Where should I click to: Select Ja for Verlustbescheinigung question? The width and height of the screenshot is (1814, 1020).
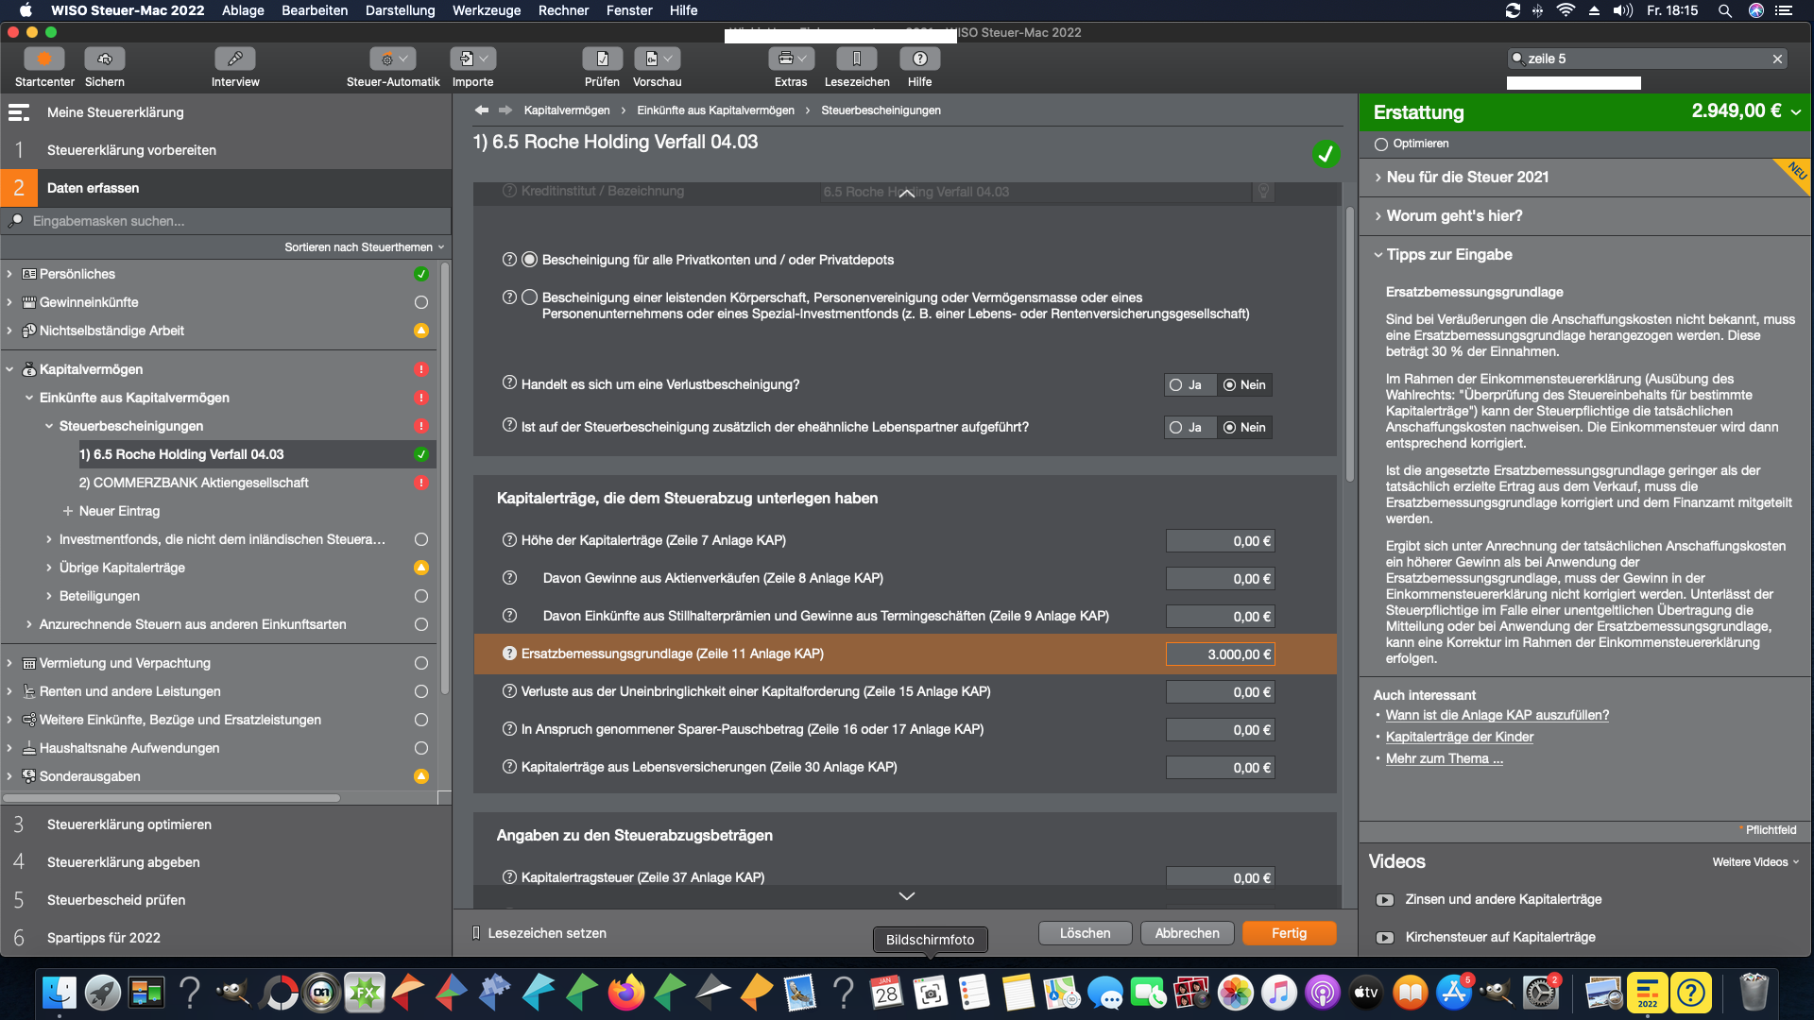[x=1176, y=385]
